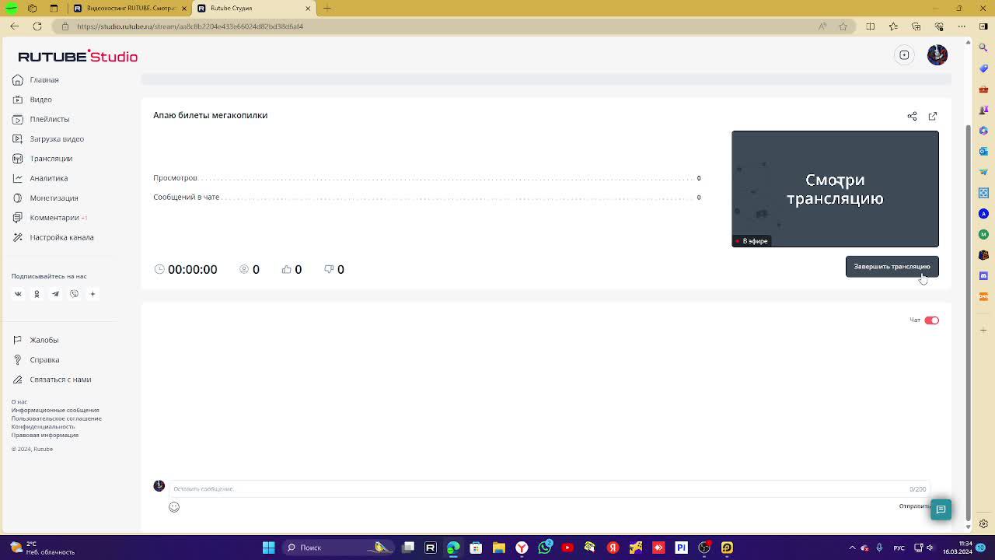Open Конфиденциальность footer link
This screenshot has width=995, height=560.
click(x=43, y=426)
